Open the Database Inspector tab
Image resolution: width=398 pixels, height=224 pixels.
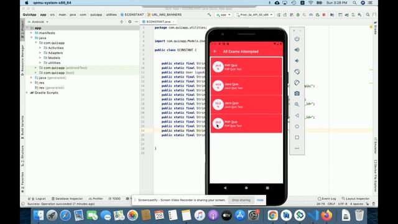click(x=67, y=198)
